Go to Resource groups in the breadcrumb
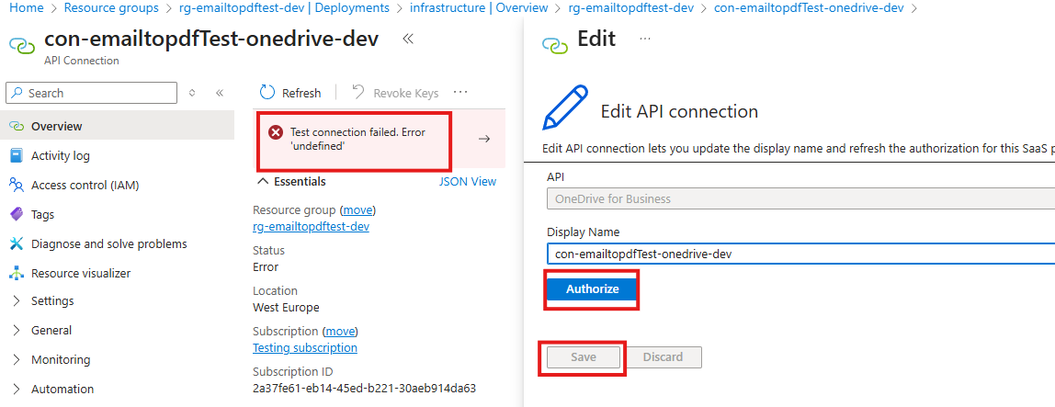The image size is (1055, 407). click(x=112, y=8)
